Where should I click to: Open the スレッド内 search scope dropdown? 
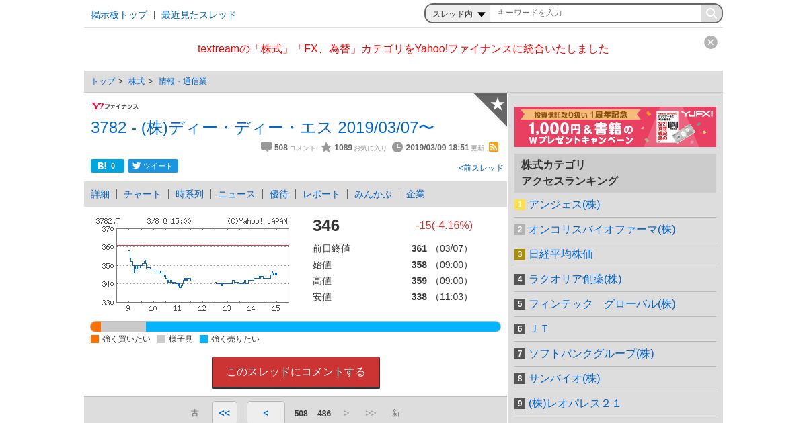(459, 13)
